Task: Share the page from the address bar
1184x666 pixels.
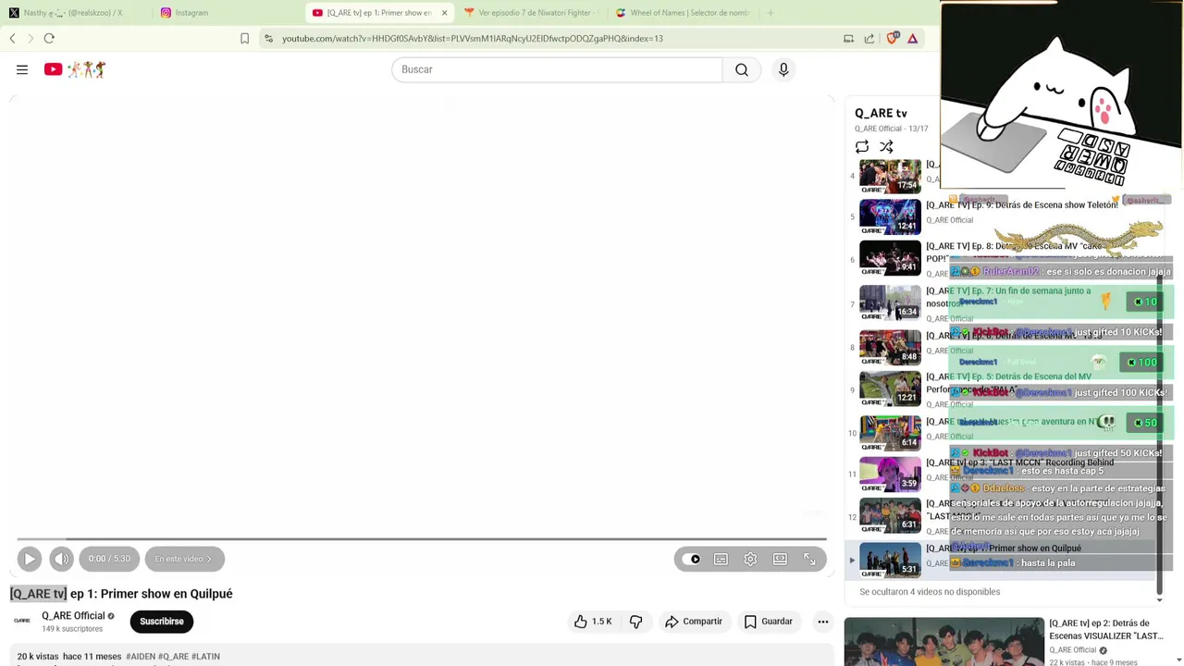Action: [x=869, y=38]
